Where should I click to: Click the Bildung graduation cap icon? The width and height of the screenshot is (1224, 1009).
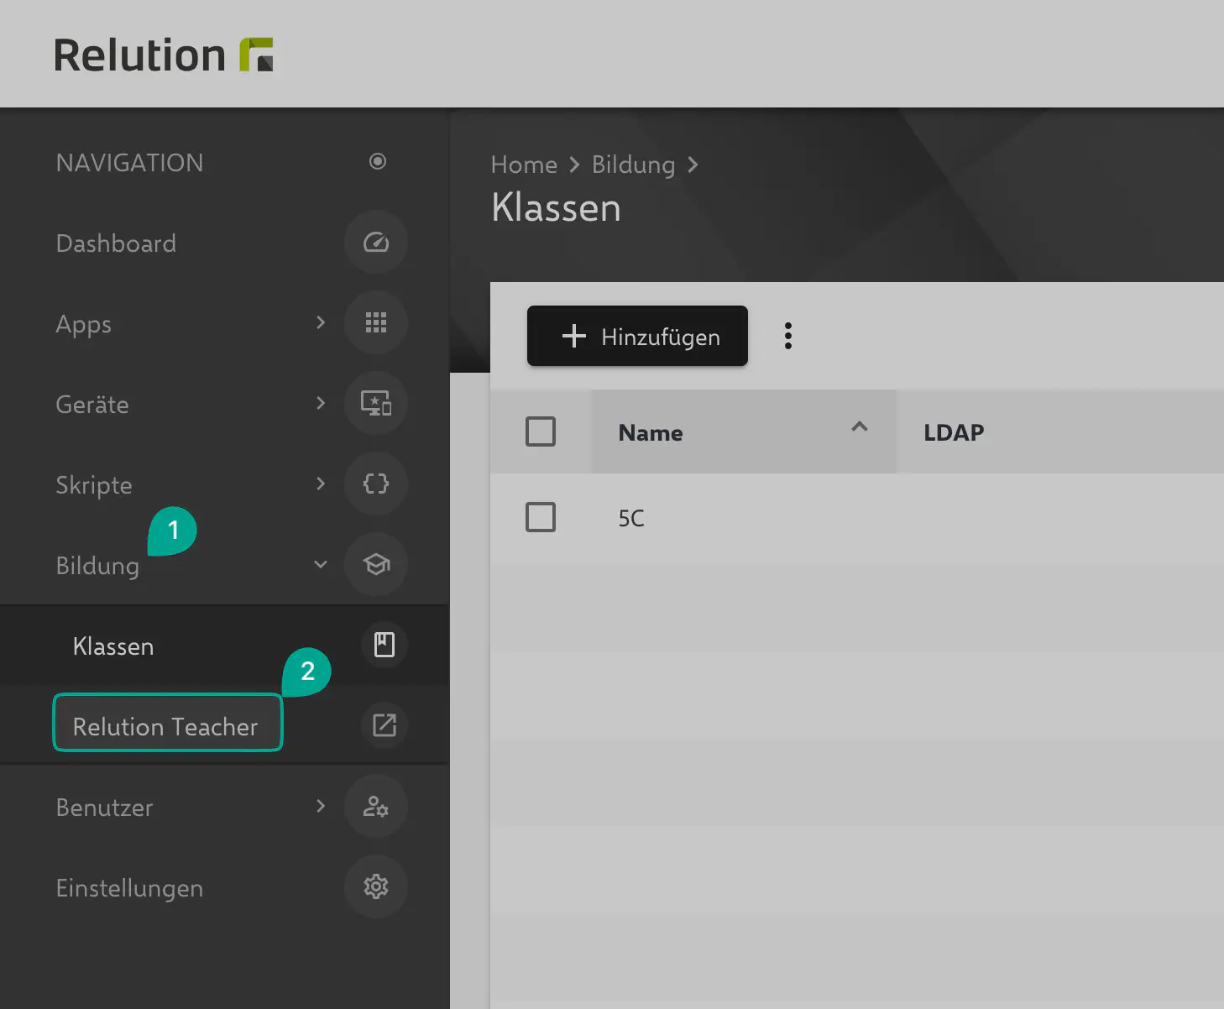click(375, 565)
